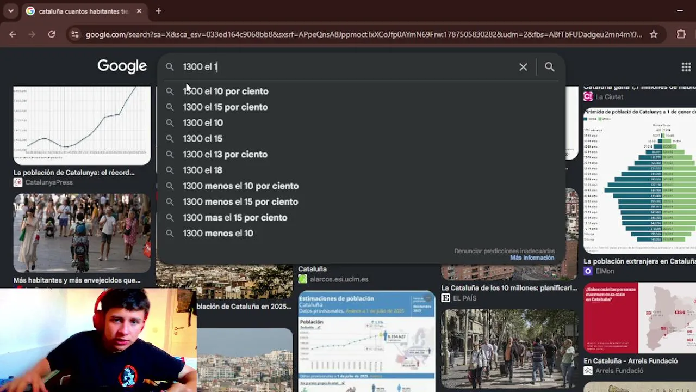
Task: Click the EL PAÍS source icon
Action: [x=445, y=298]
